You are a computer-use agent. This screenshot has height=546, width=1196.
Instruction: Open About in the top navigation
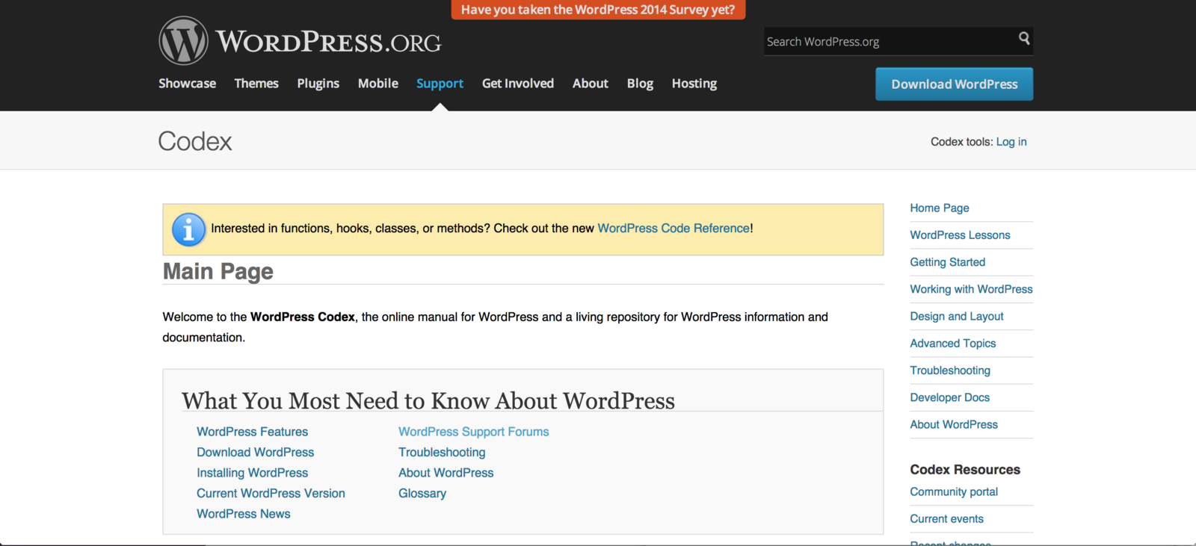coord(591,84)
